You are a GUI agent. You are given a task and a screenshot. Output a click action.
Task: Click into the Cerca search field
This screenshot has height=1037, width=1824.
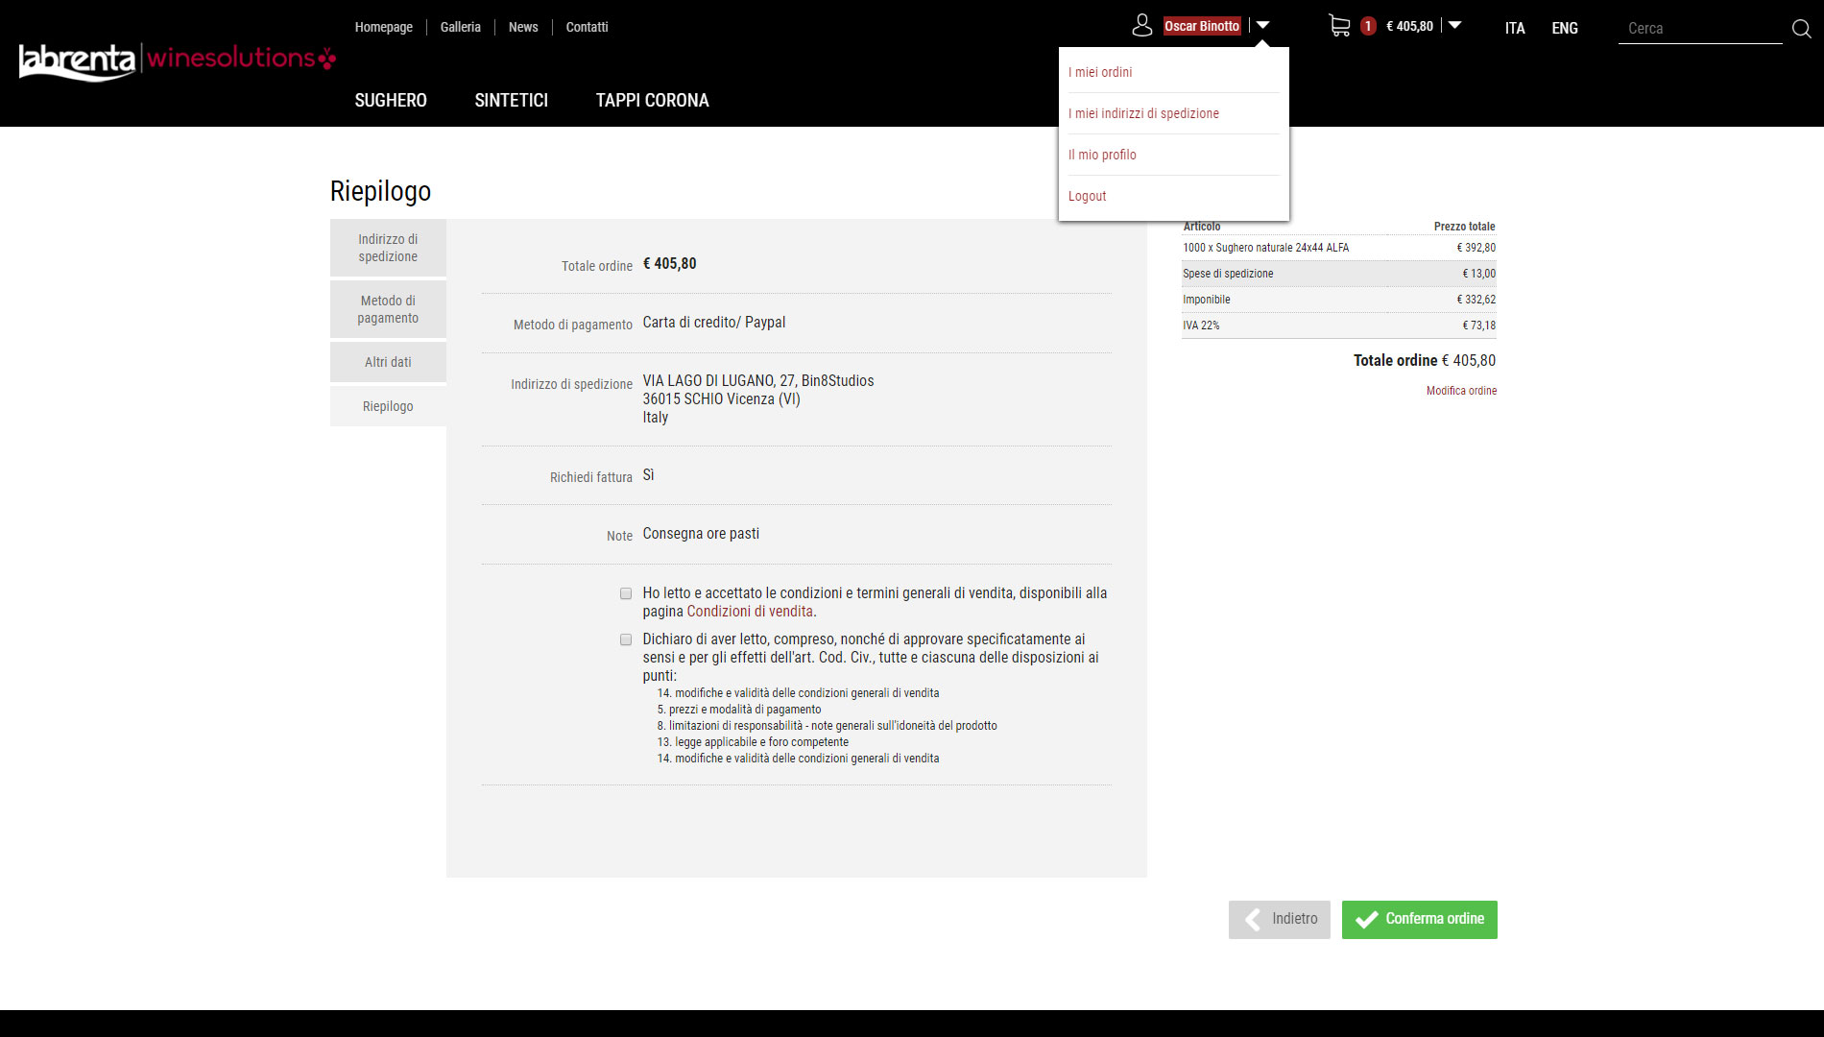[x=1699, y=29]
